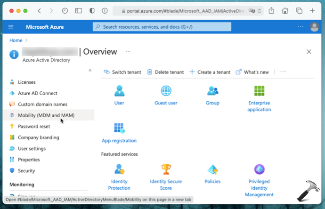This screenshot has width=325, height=209.
Task: Open the Enterprise application grid icon
Action: (259, 91)
